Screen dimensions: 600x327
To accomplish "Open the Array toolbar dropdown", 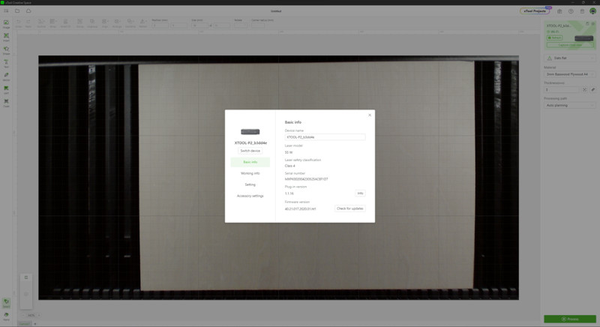I will click(x=53, y=23).
